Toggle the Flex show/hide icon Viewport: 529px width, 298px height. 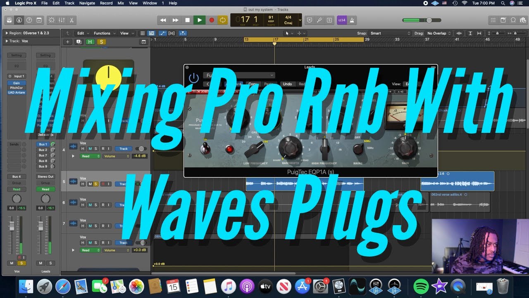click(x=172, y=33)
